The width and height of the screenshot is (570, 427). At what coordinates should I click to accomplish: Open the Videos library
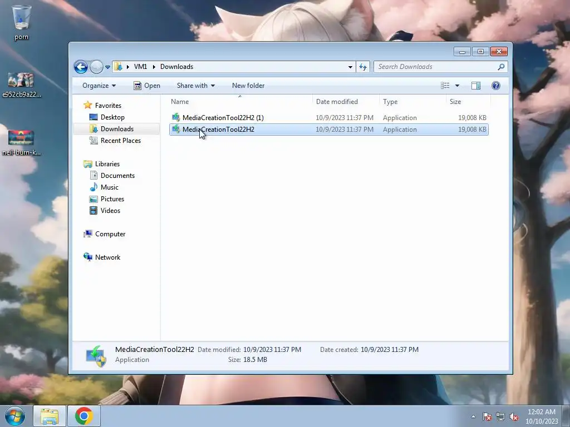pos(110,211)
